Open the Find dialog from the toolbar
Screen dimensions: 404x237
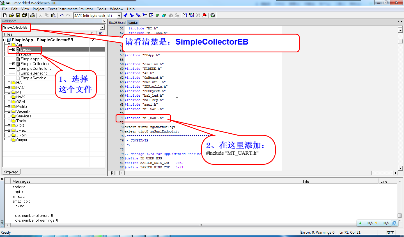pyautogui.click(x=138, y=15)
